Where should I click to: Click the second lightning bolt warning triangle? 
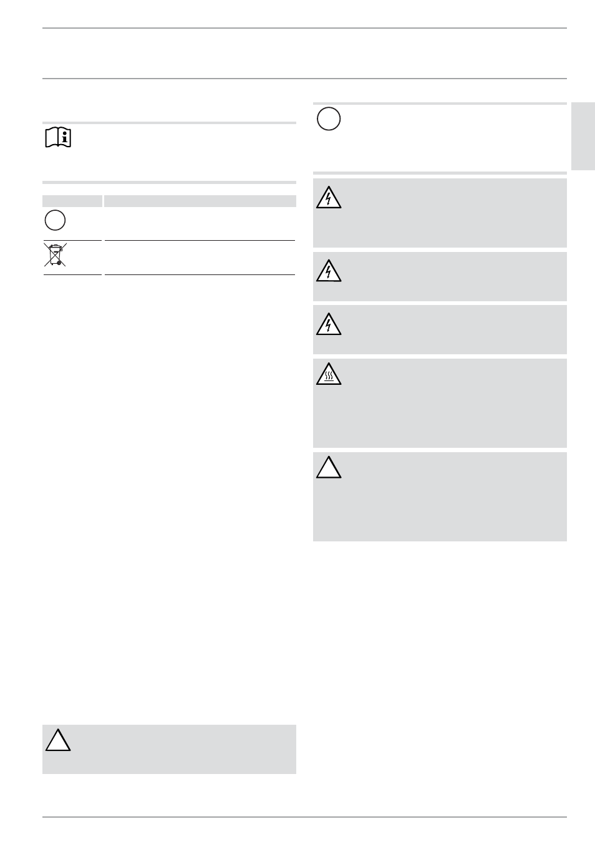pyautogui.click(x=329, y=270)
